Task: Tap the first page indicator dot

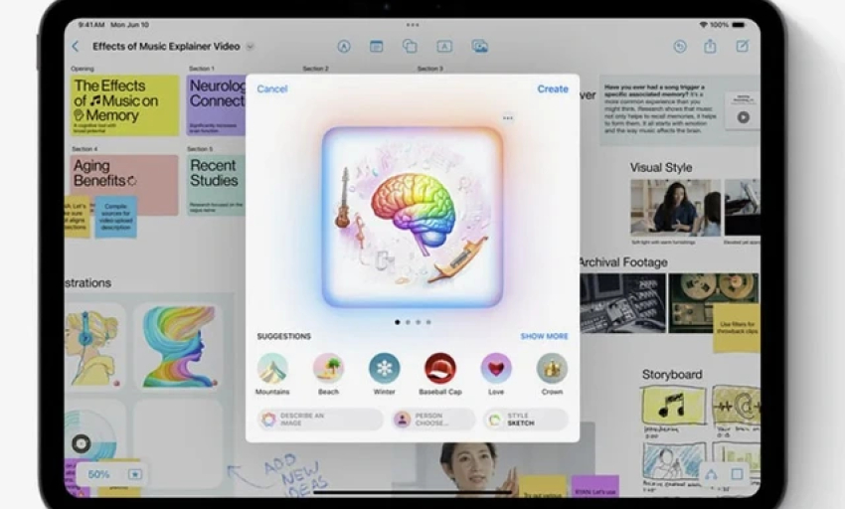Action: pyautogui.click(x=398, y=322)
